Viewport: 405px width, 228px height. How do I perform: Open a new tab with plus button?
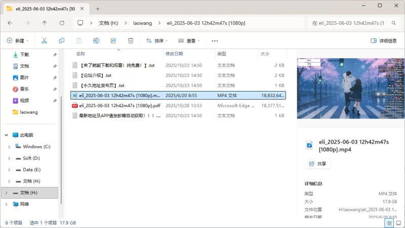click(98, 9)
